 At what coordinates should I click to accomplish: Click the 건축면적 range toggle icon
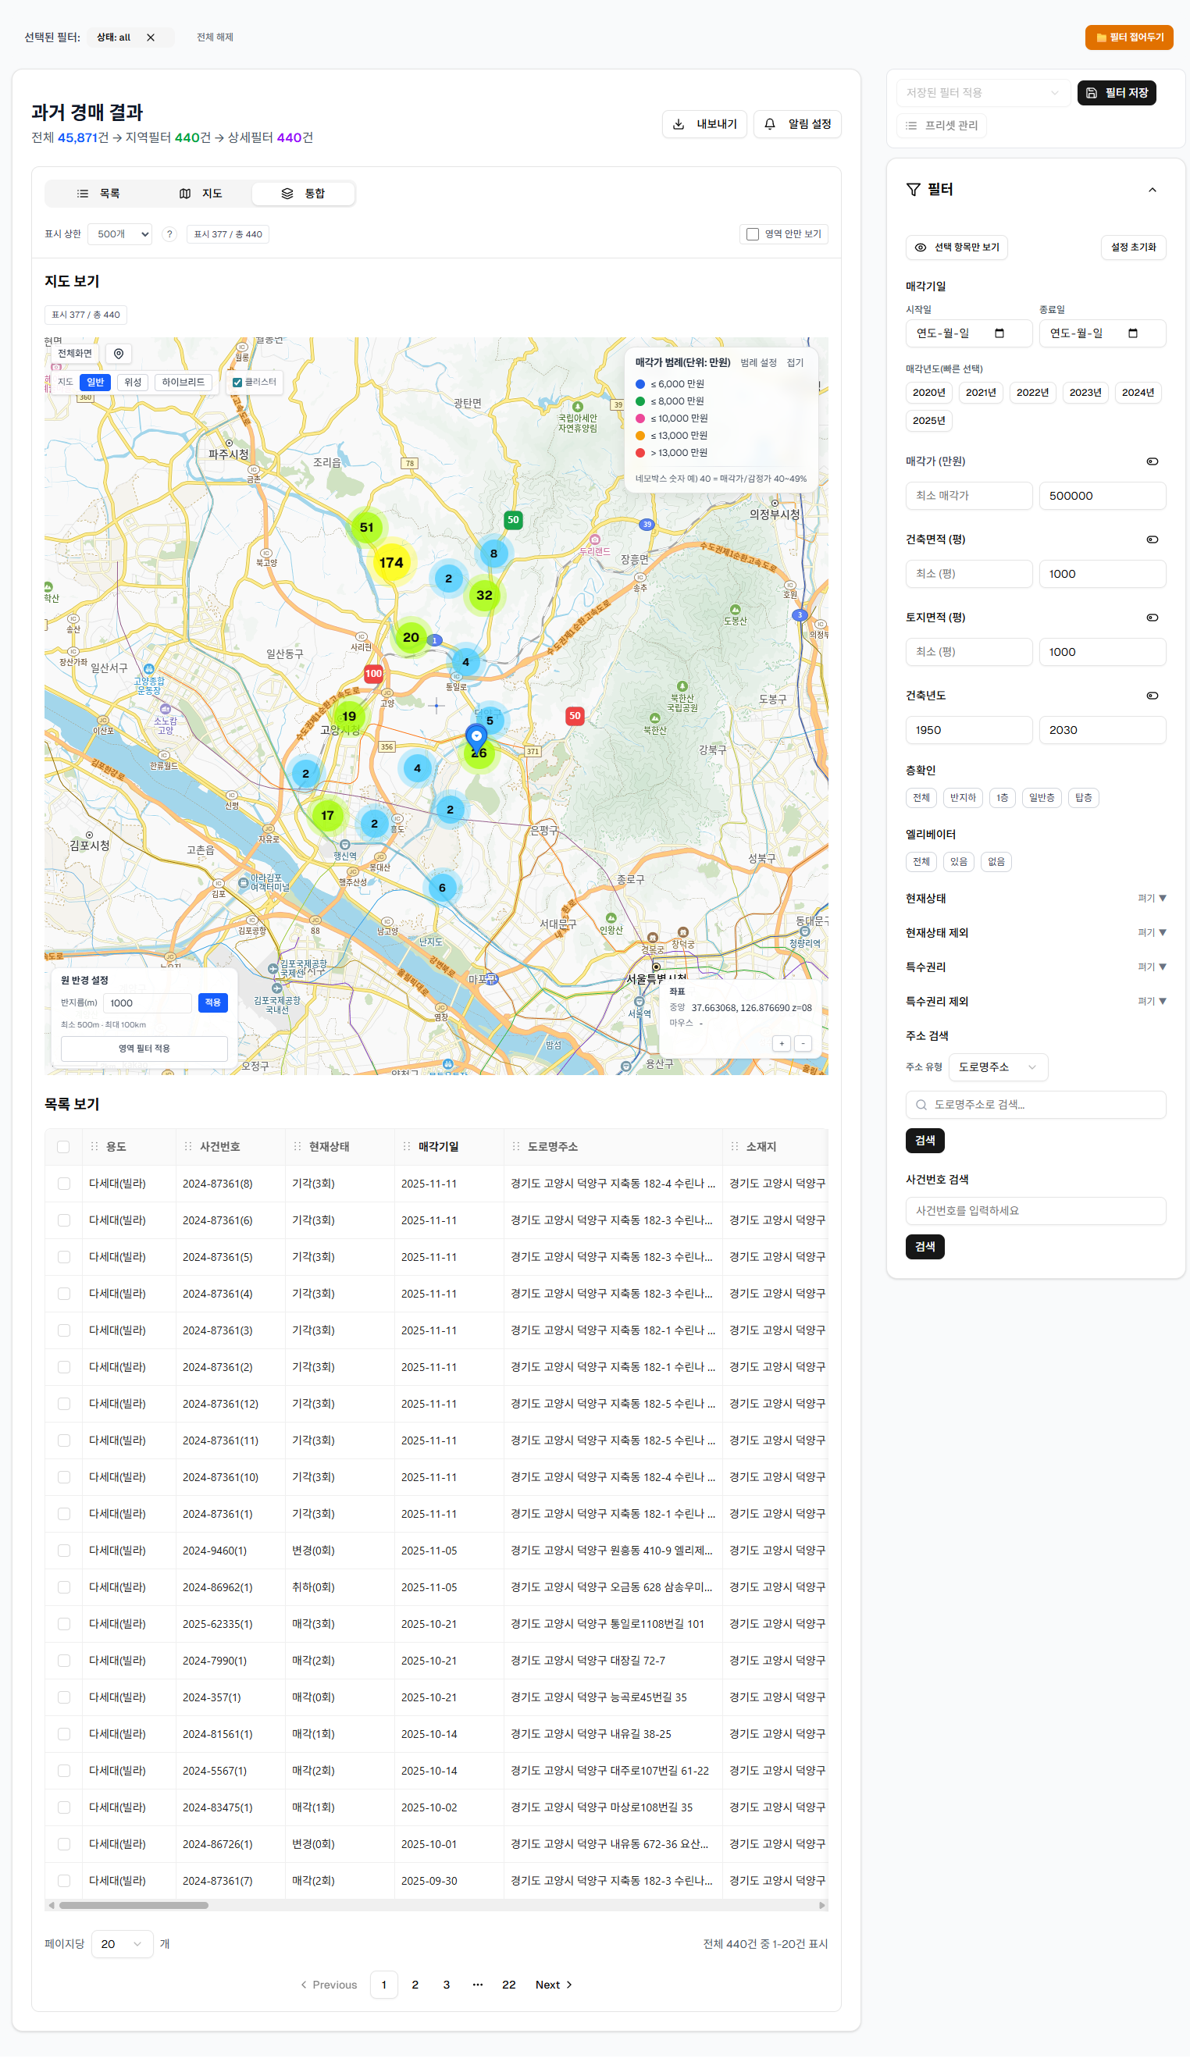(x=1152, y=540)
